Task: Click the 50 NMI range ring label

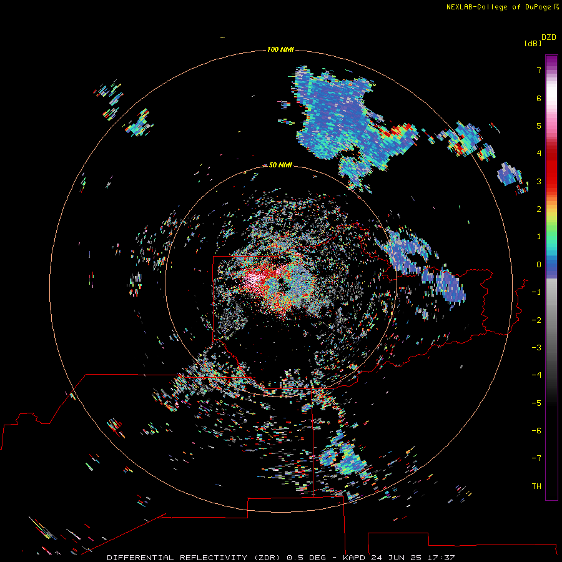Action: (x=280, y=165)
